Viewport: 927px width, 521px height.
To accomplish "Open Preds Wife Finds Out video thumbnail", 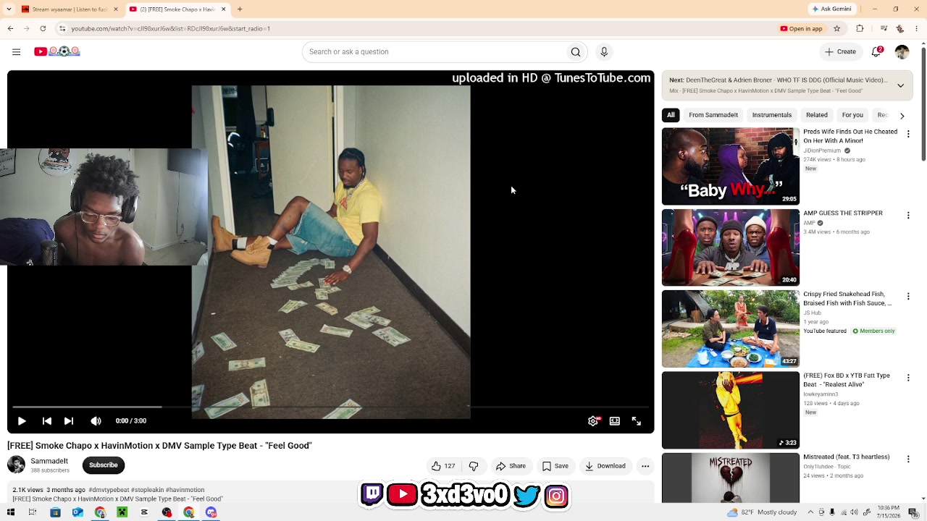I will pyautogui.click(x=731, y=166).
